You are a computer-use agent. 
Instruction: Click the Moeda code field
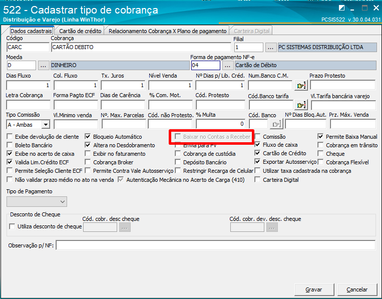(x=22, y=65)
